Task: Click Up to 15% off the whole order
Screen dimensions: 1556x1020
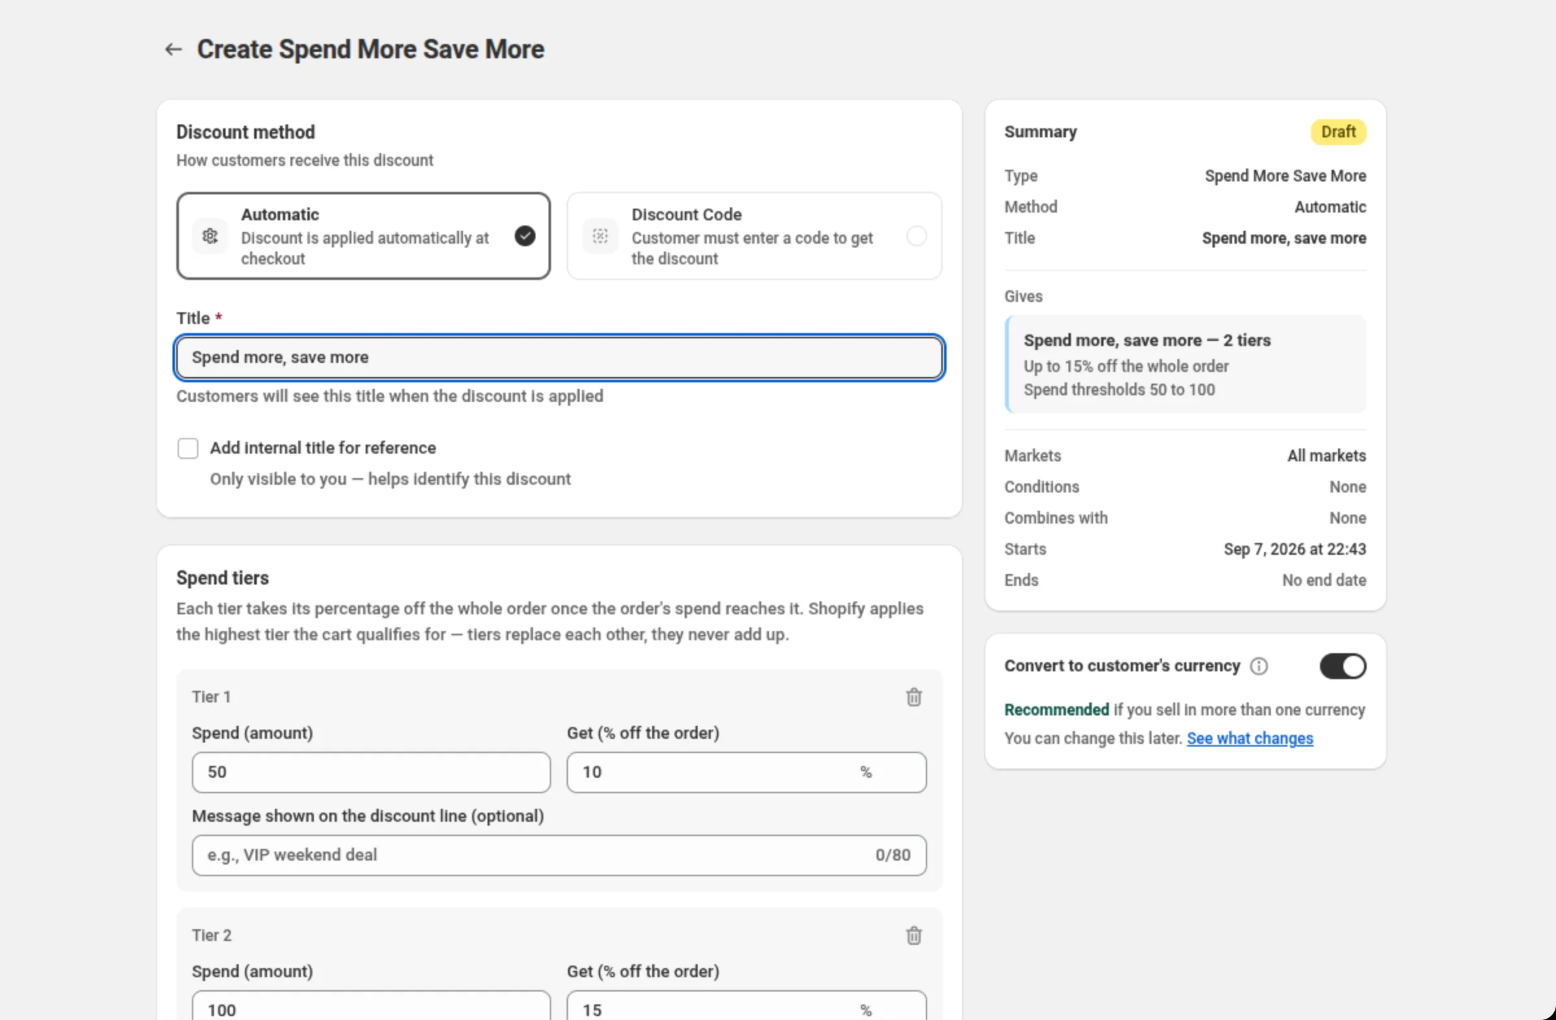Action: click(x=1126, y=367)
